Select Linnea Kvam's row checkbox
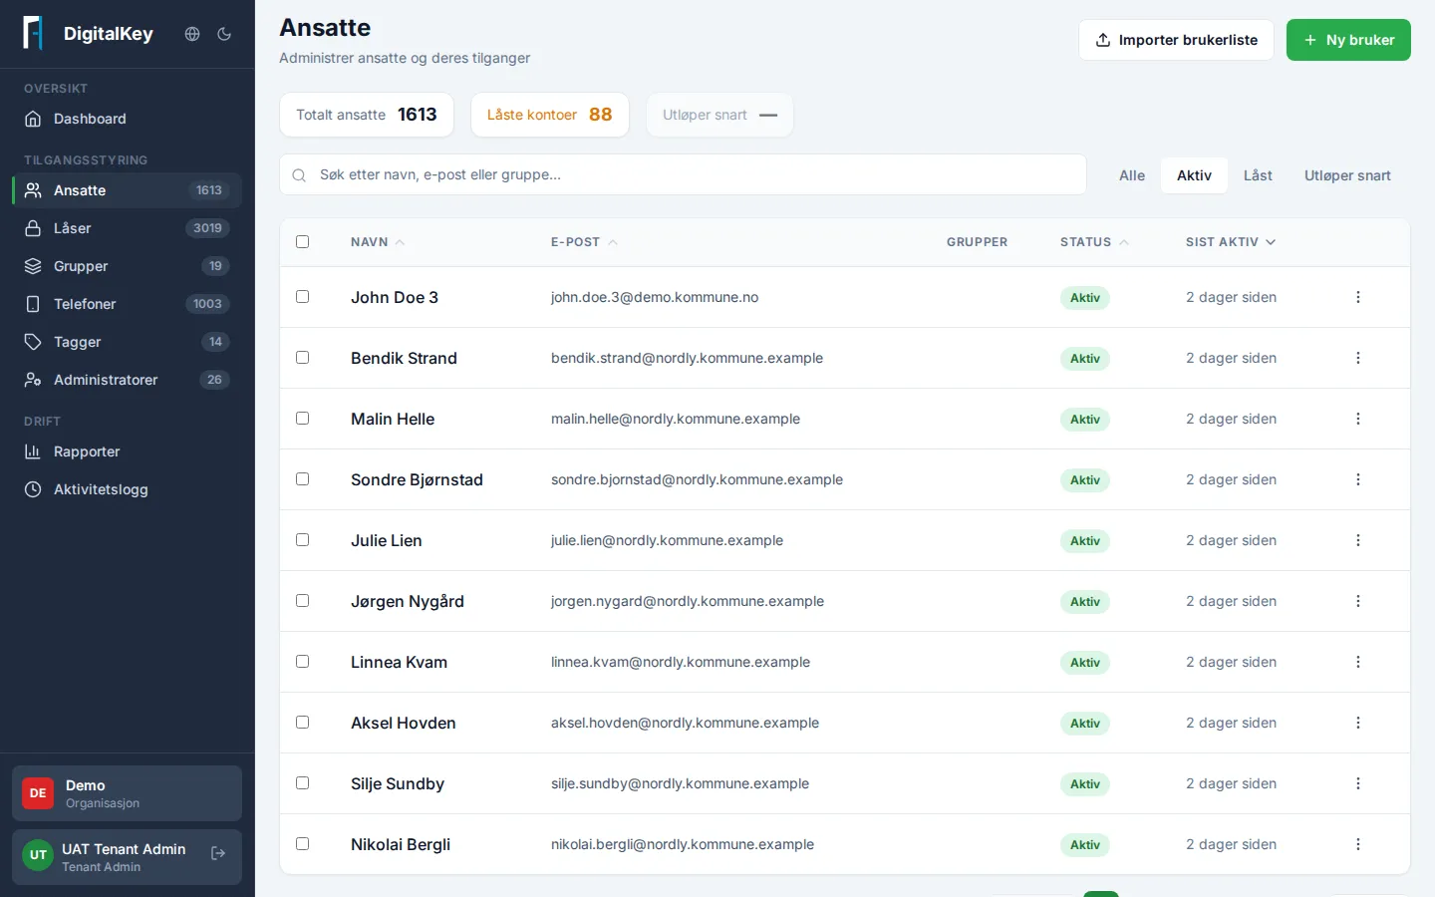Screen dimensions: 1435x897 pyautogui.click(x=303, y=662)
